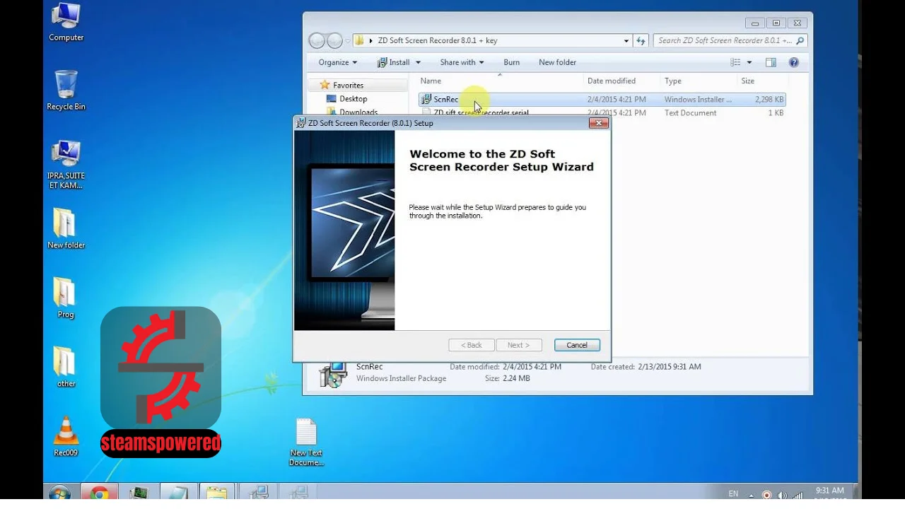
Task: Click the Install toolbar button
Action: coord(394,62)
